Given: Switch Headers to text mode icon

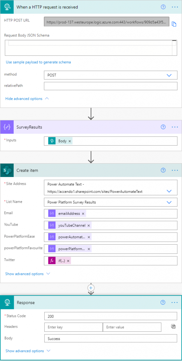Looking at the screenshot, I should 173,326.
